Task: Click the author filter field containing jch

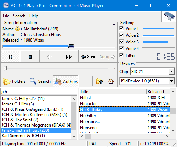Action: coord(39,92)
